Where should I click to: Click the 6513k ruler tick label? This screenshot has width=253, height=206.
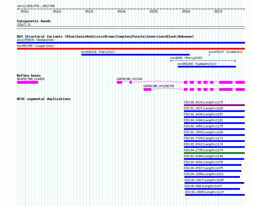89,11
